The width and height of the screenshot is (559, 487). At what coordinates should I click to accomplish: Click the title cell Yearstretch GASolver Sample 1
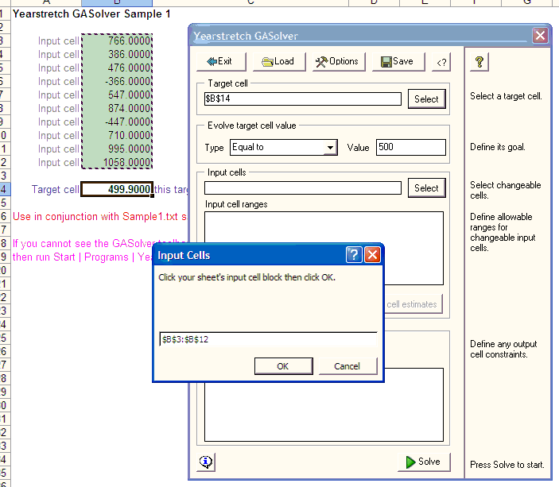click(91, 14)
